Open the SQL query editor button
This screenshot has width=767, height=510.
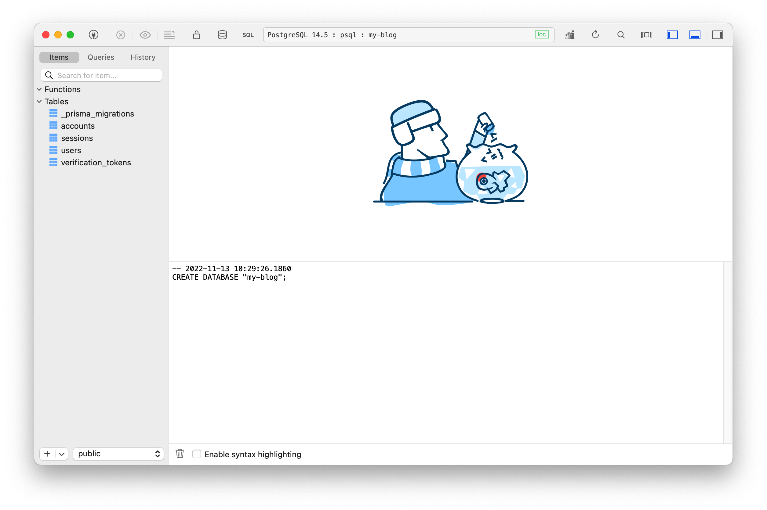pyautogui.click(x=248, y=35)
